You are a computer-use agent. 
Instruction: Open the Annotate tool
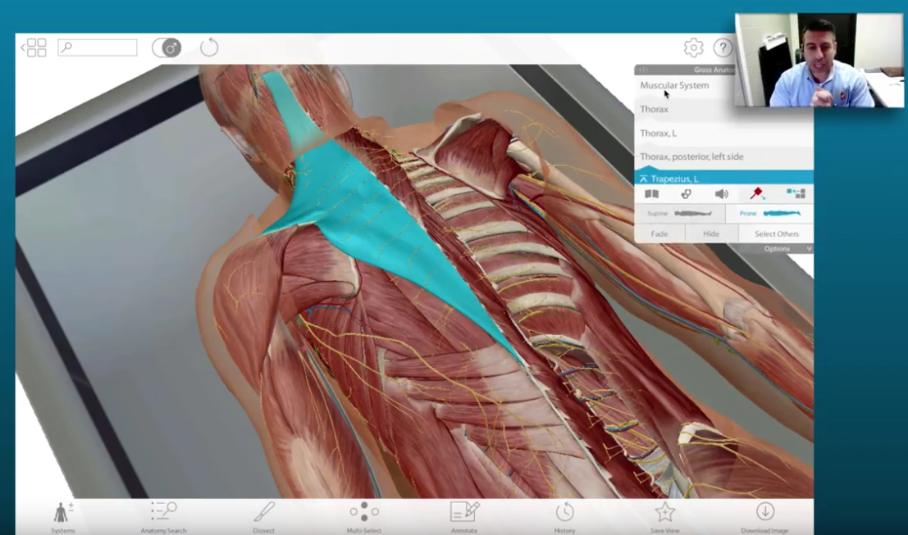[464, 516]
